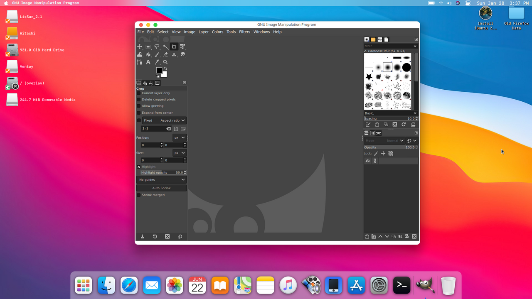The height and width of the screenshot is (299, 532).
Task: Select the Crop tool
Action: [x=174, y=47]
